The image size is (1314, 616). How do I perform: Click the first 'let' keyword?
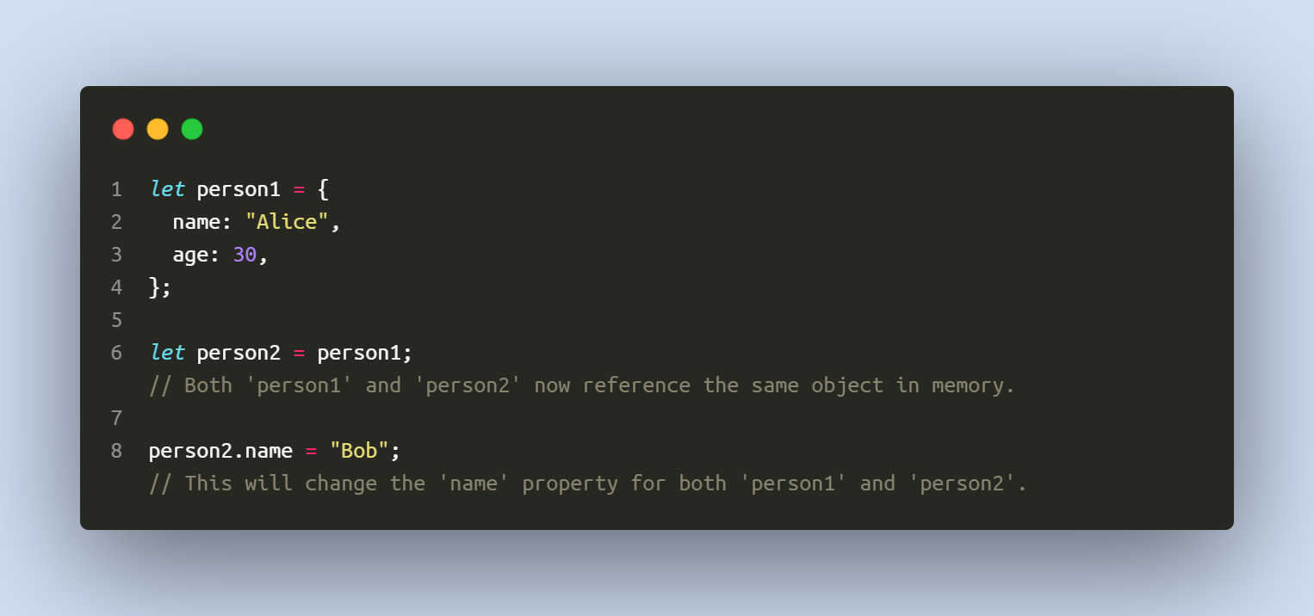(x=167, y=189)
